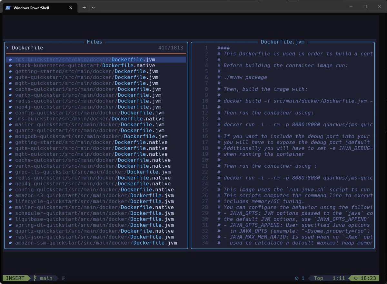Click the Docker icon beside stork-kubernetes-quickstart Dockerfile.native

click(x=11, y=65)
